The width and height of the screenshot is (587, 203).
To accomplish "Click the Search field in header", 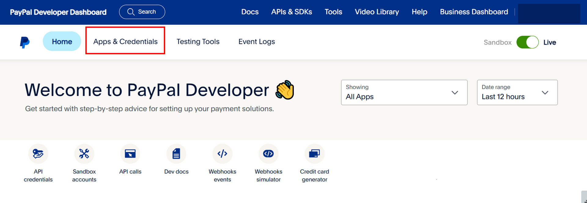I will click(x=142, y=12).
